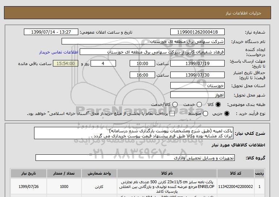Click the unit cell کارتن in row 1

[99, 187]
